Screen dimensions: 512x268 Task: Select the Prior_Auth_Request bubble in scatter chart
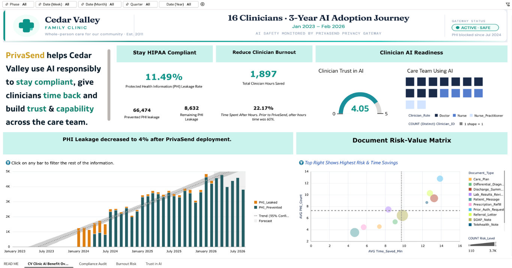pos(440,179)
